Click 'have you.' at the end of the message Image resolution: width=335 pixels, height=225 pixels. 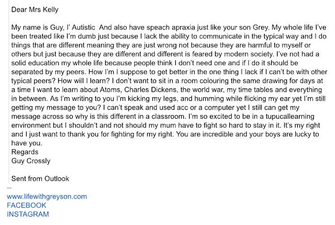click(27, 143)
